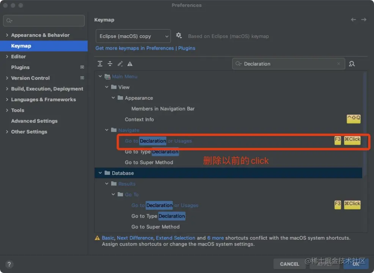The height and width of the screenshot is (273, 374).
Task: Click the Database folder icon
Action: click(x=107, y=173)
